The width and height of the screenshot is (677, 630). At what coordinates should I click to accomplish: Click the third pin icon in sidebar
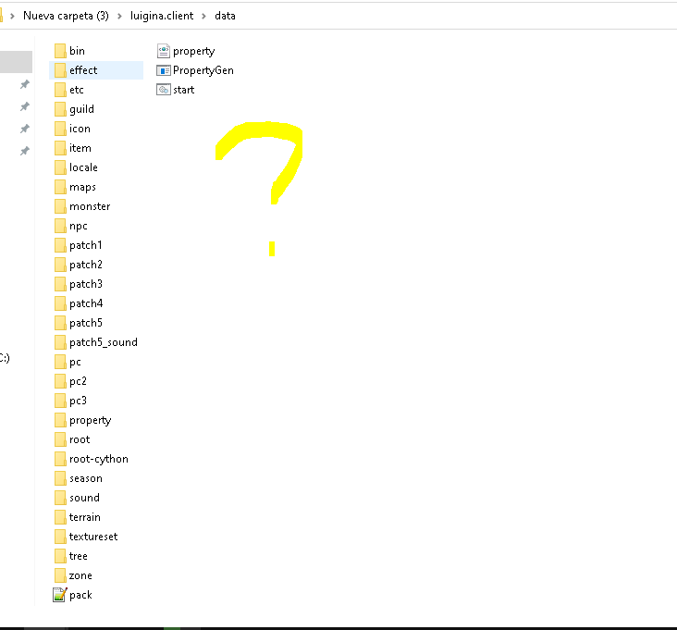(x=25, y=129)
